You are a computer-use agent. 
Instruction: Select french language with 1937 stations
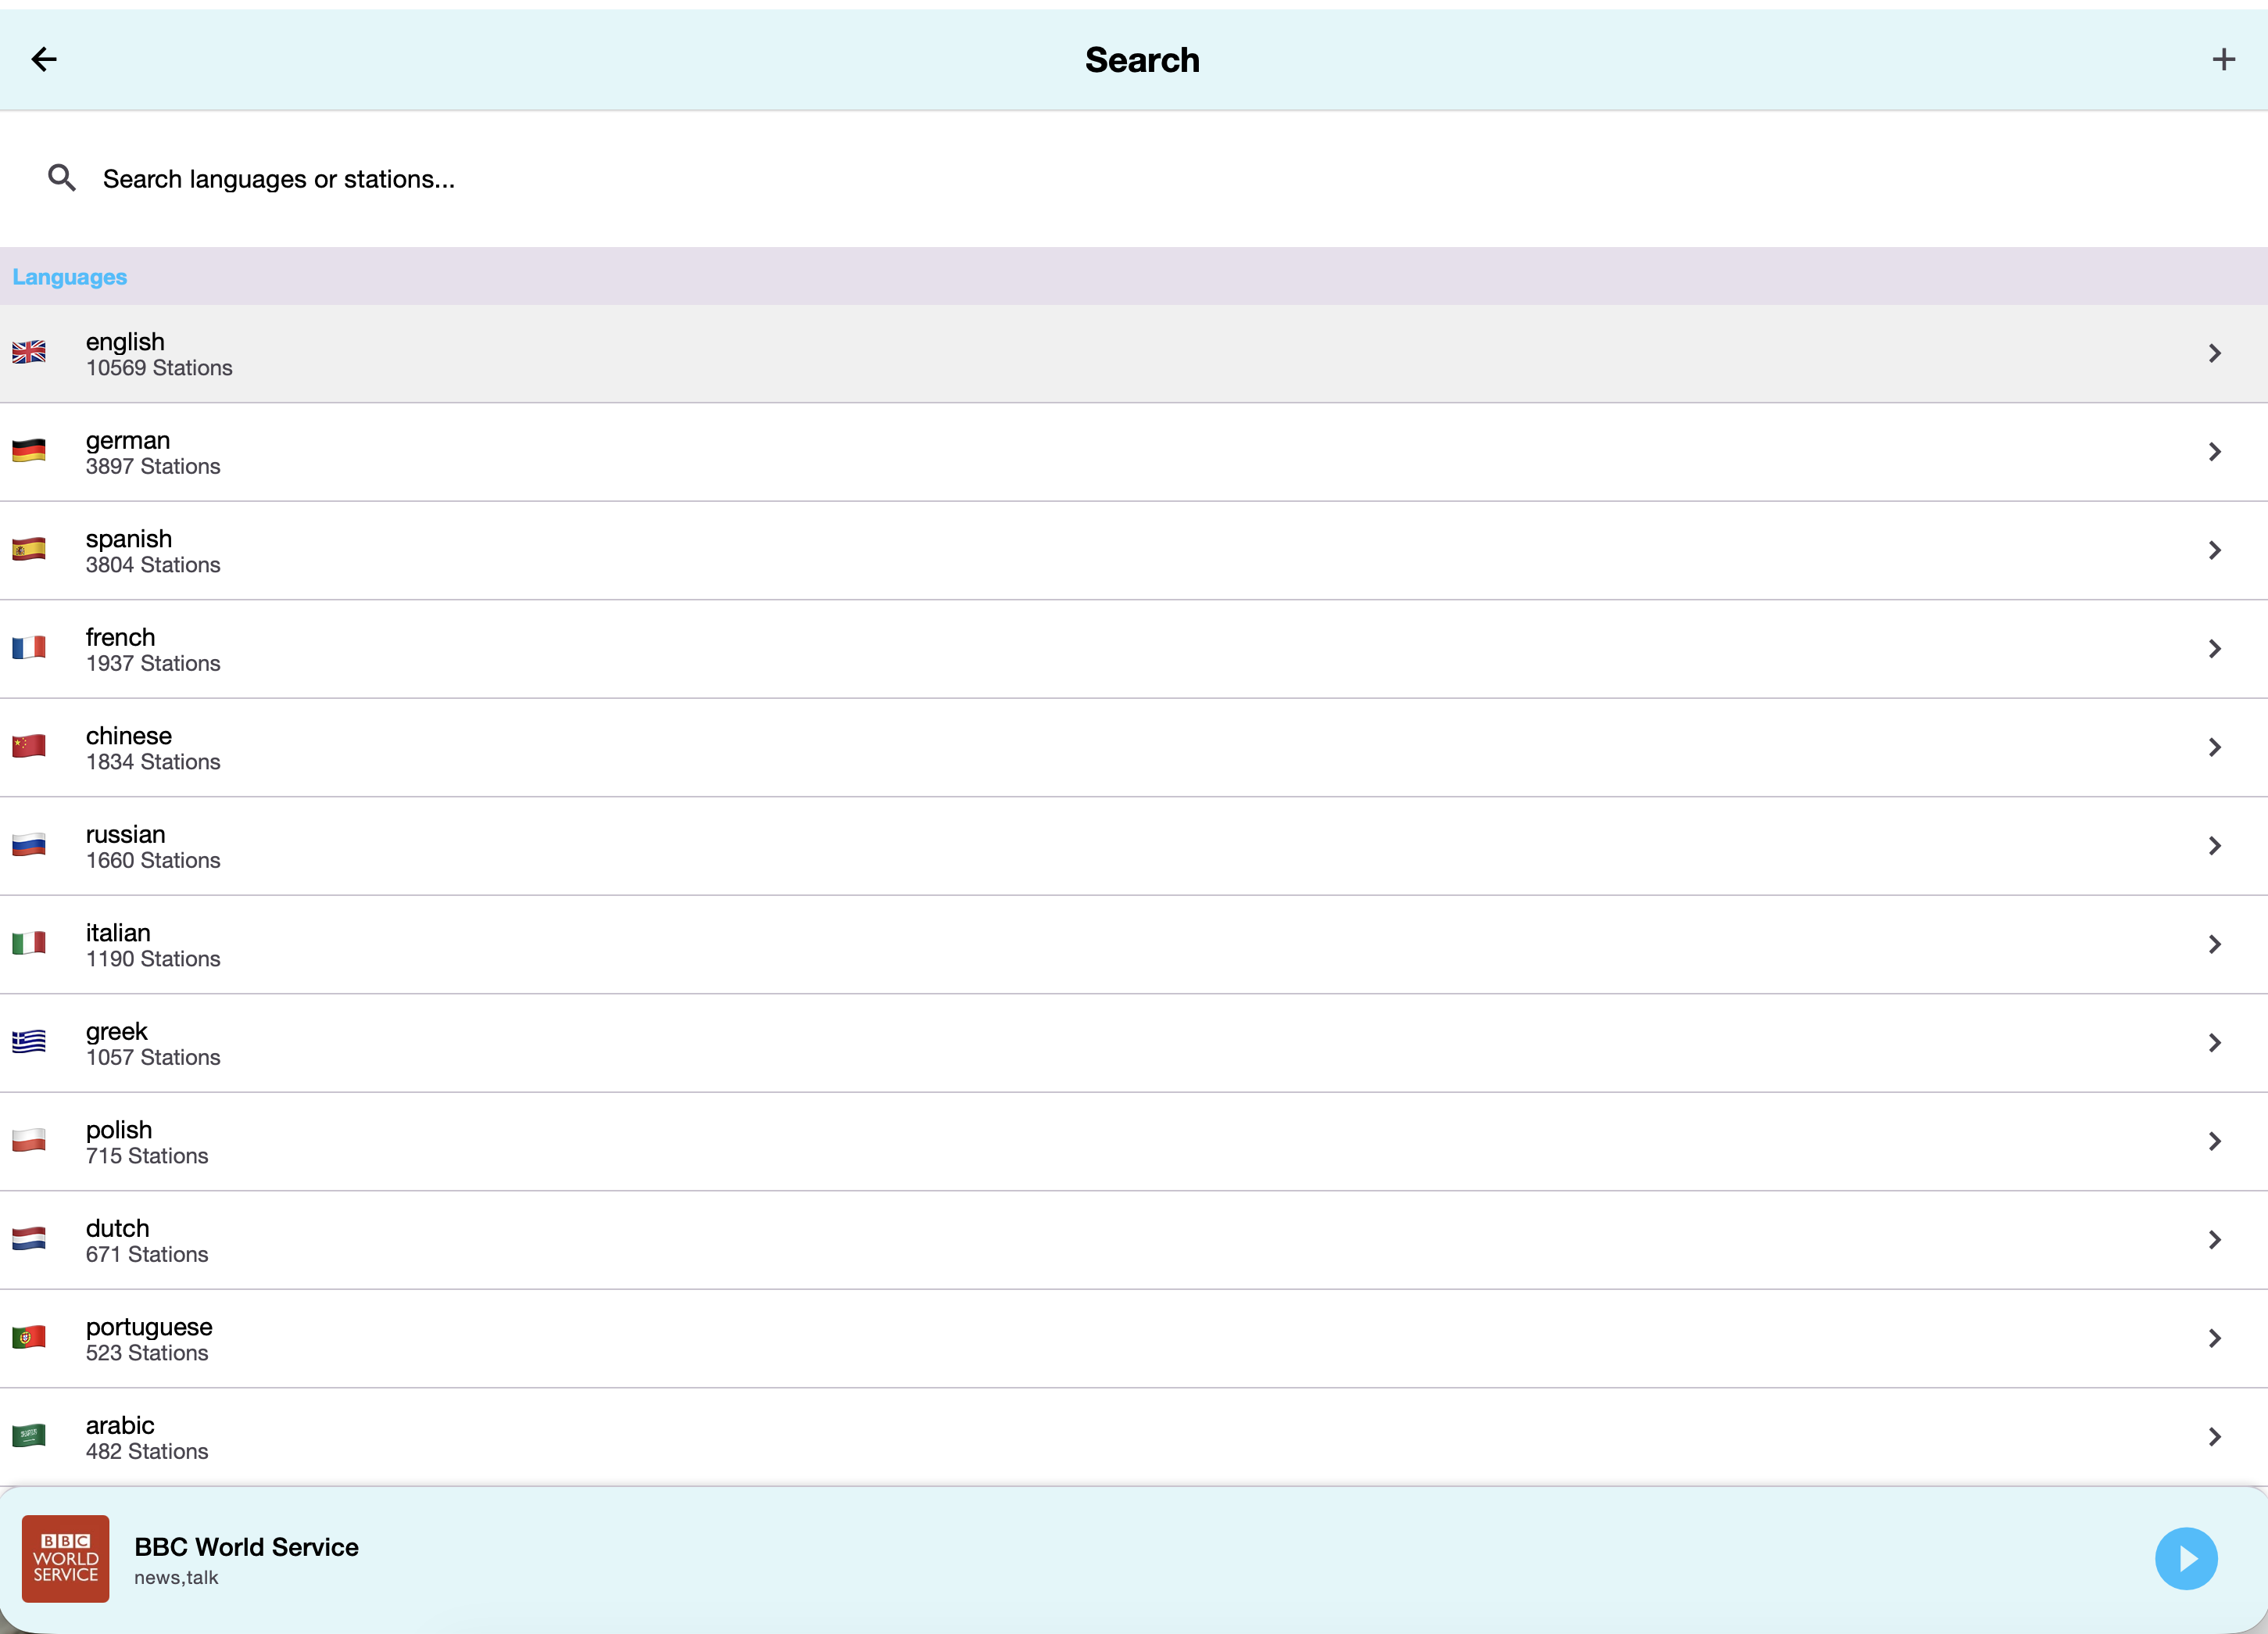[152, 648]
